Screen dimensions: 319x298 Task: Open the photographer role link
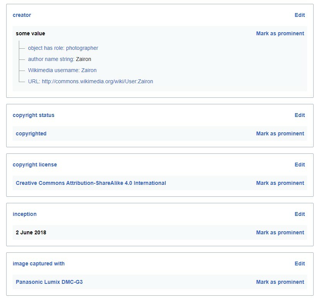point(82,48)
